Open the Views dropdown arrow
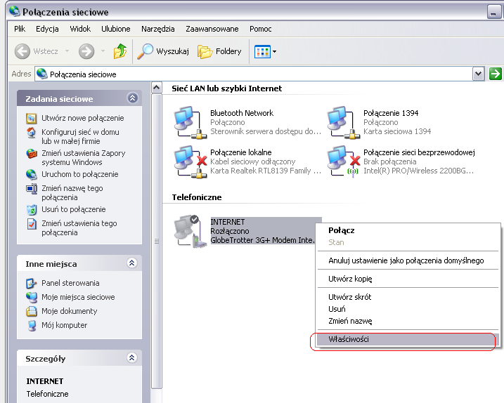The height and width of the screenshot is (403, 504). (275, 51)
